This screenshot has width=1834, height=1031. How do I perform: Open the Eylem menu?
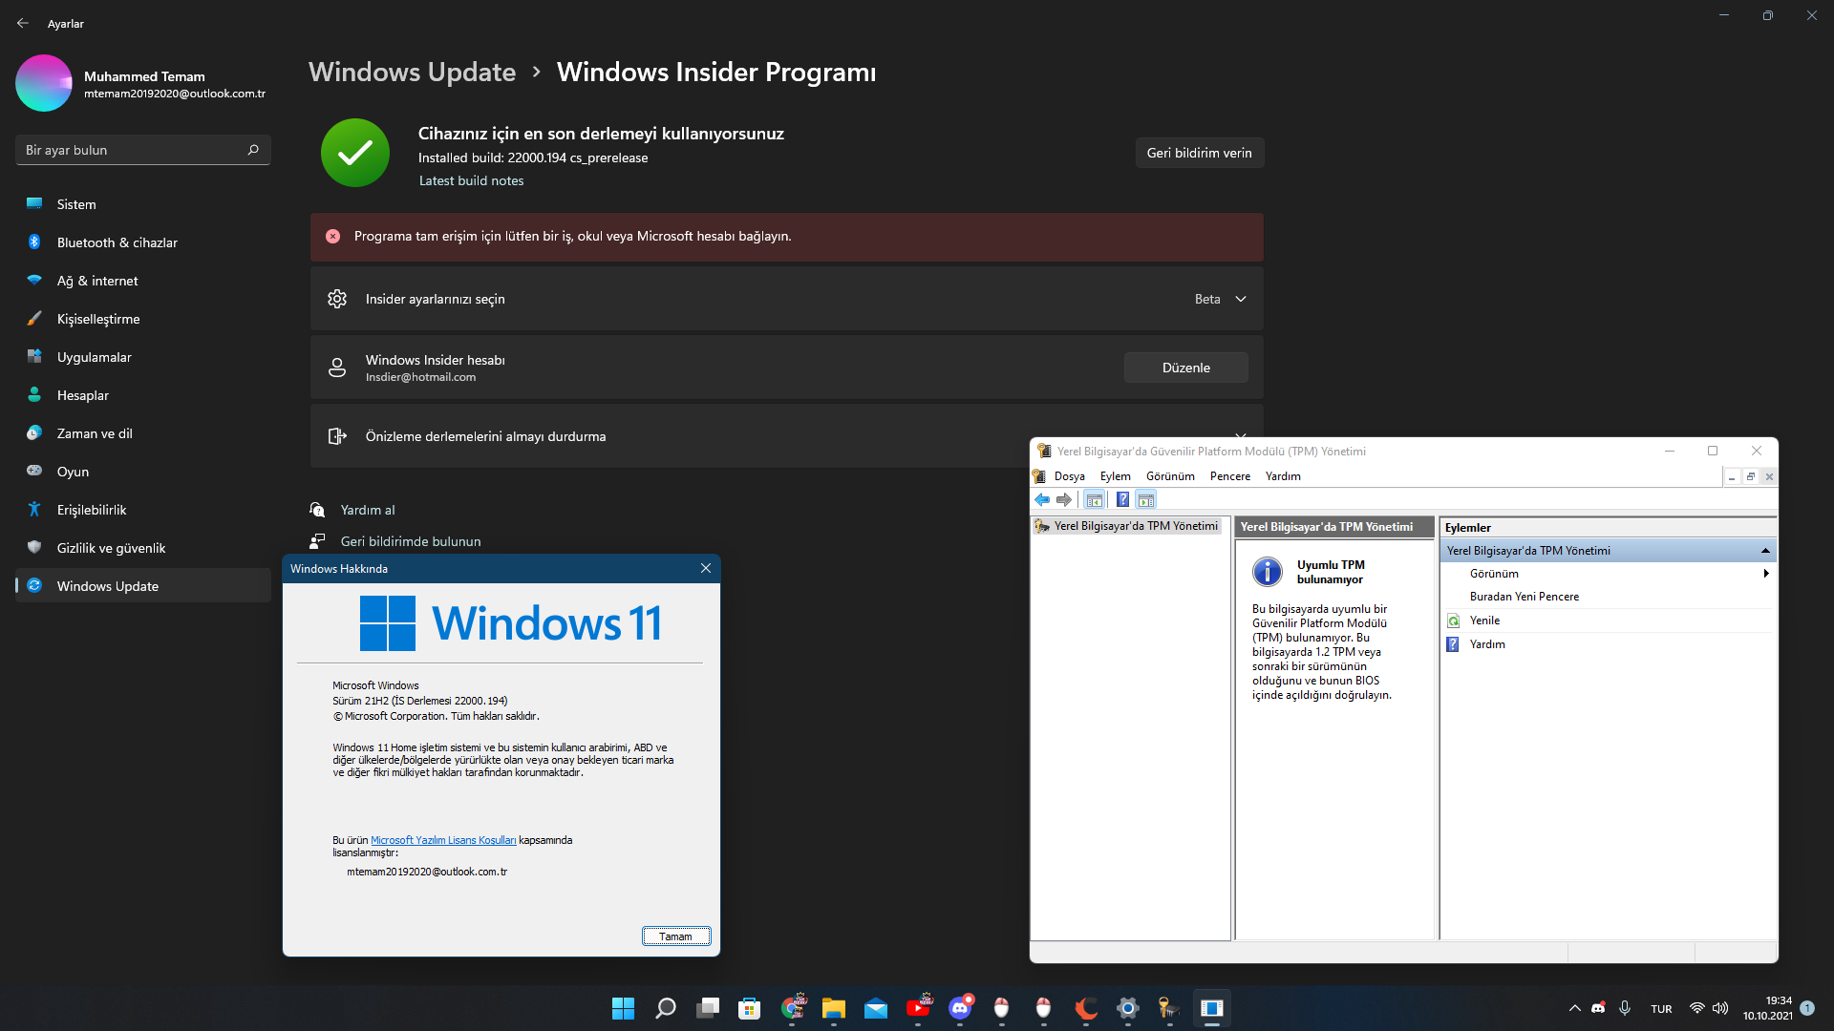(x=1115, y=476)
